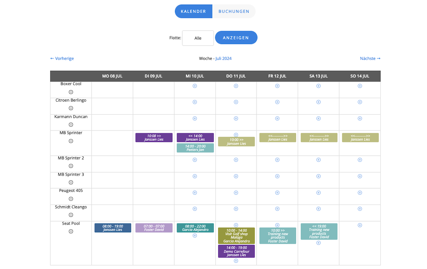This screenshot has width=427, height=269.
Task: Add booking for MB Sprinter 3 on Sunday 14 Jul
Action: point(360,176)
